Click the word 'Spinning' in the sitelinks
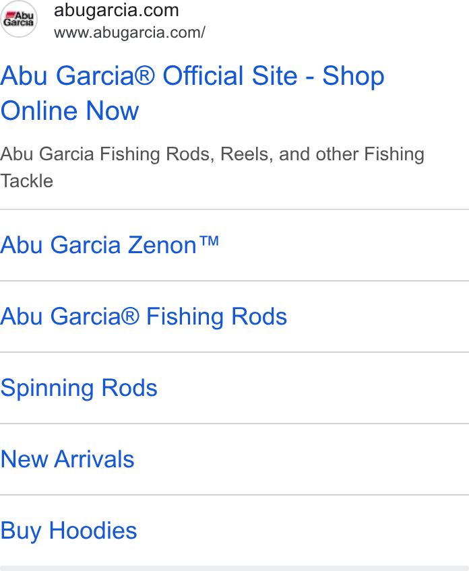 pyautogui.click(x=48, y=389)
